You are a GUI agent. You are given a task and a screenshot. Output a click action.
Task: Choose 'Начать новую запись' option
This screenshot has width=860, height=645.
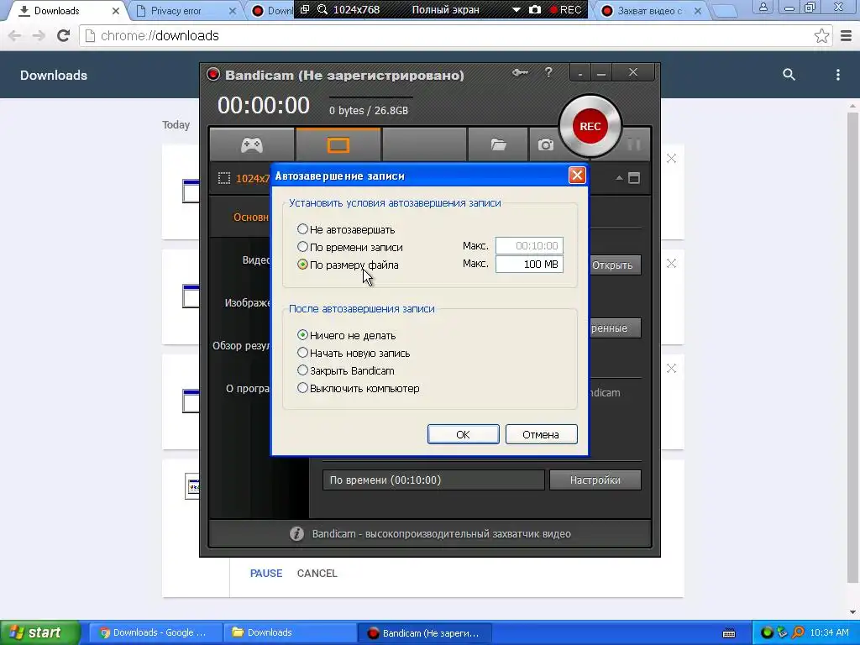[302, 353]
